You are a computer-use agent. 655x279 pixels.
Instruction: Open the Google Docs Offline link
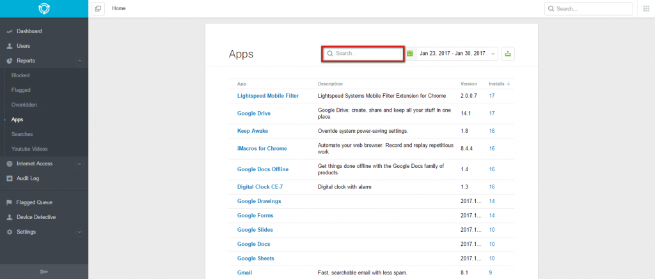click(x=263, y=169)
